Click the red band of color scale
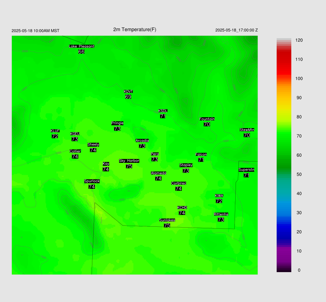The image size is (326, 302). pos(284,63)
